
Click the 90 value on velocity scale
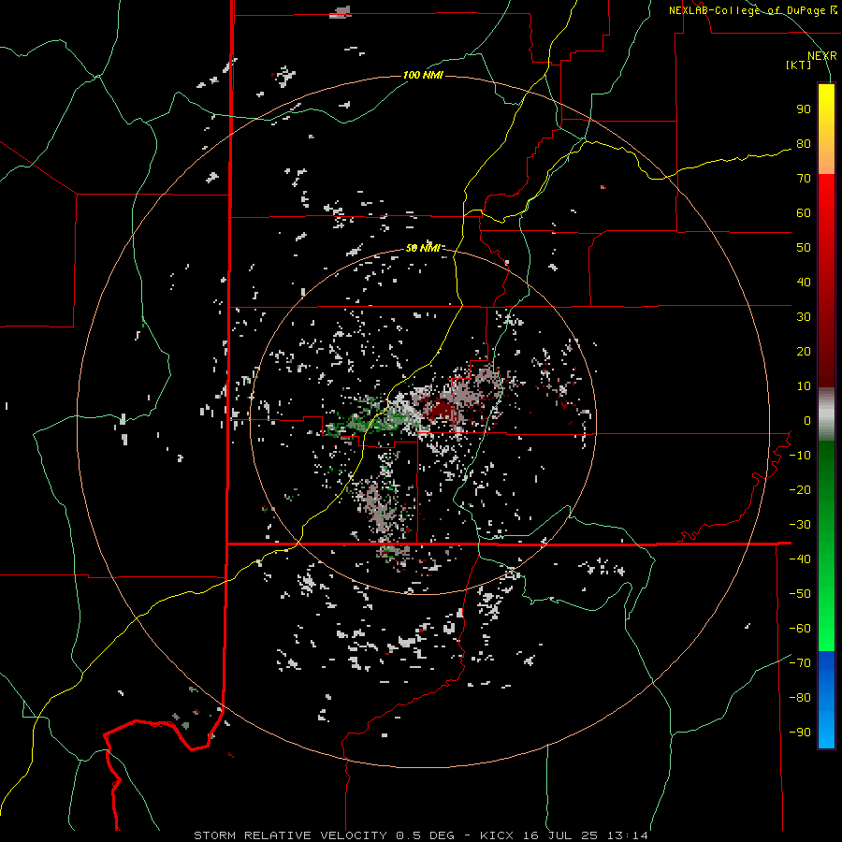[x=804, y=109]
